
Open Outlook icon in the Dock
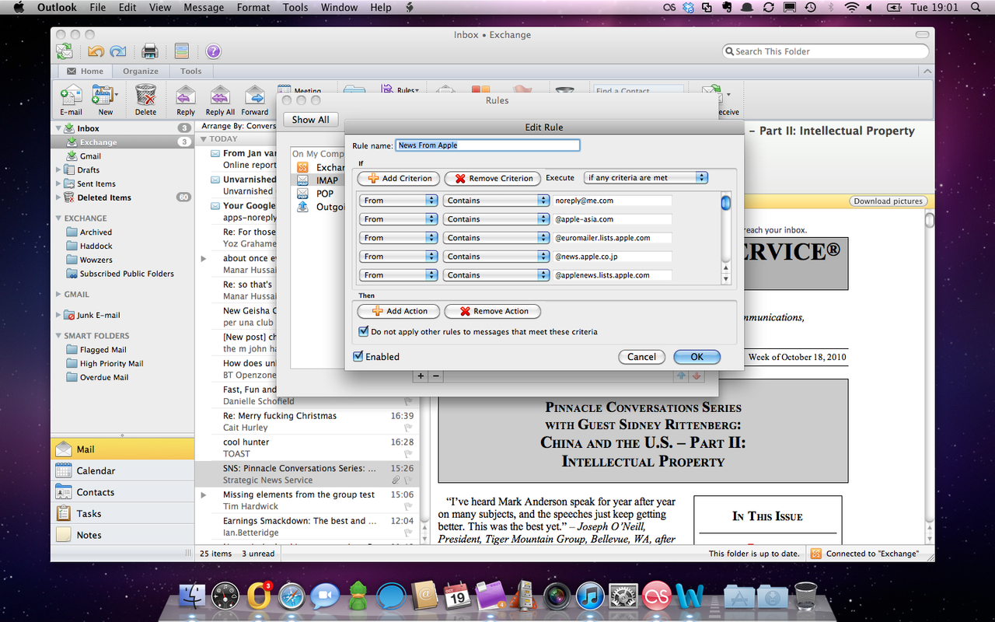258,596
